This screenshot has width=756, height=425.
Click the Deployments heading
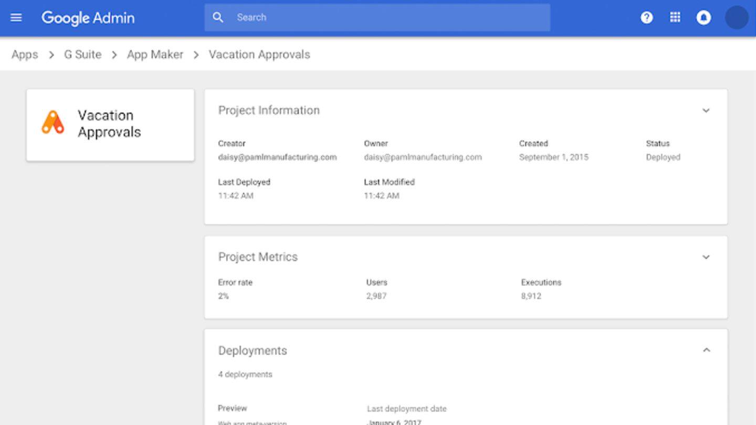click(x=253, y=350)
